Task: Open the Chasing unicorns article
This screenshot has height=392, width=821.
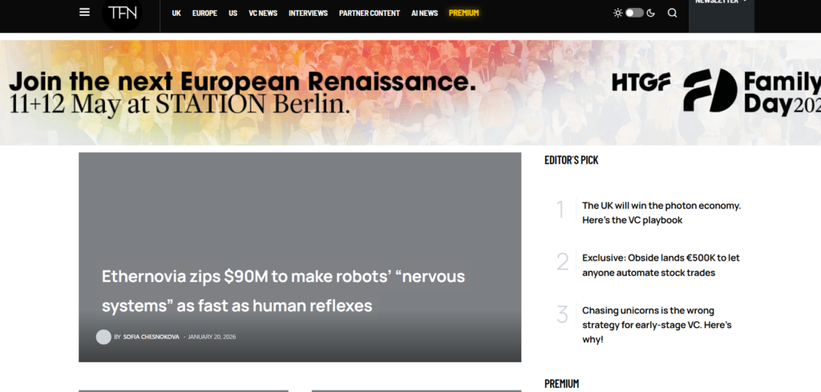Action: point(657,325)
